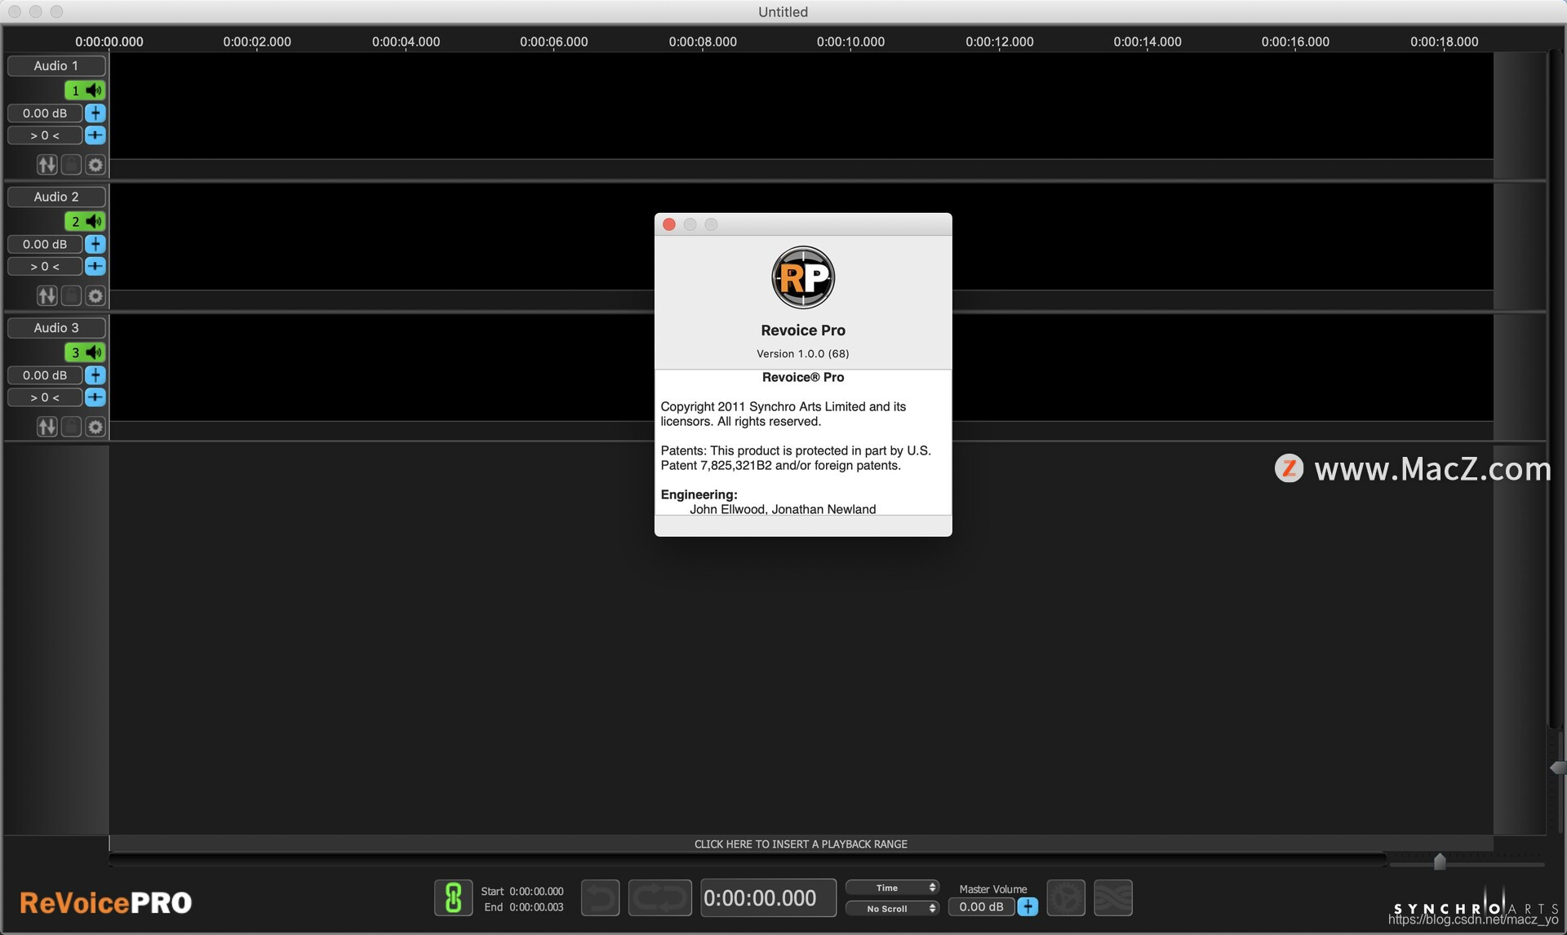The image size is (1567, 935).
Task: Click the blue plus beside Audio 2 pan value
Action: pos(95,266)
